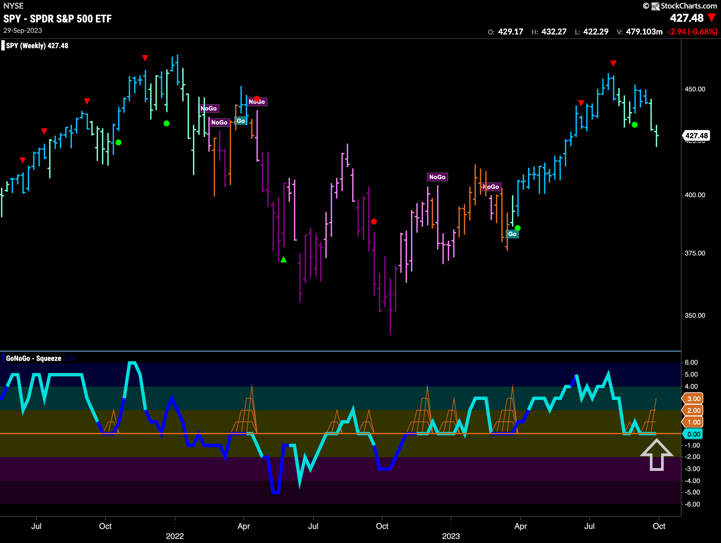Screen dimensions: 721x543
Task: Click the green circle marker near October 2021
Action: pos(118,142)
